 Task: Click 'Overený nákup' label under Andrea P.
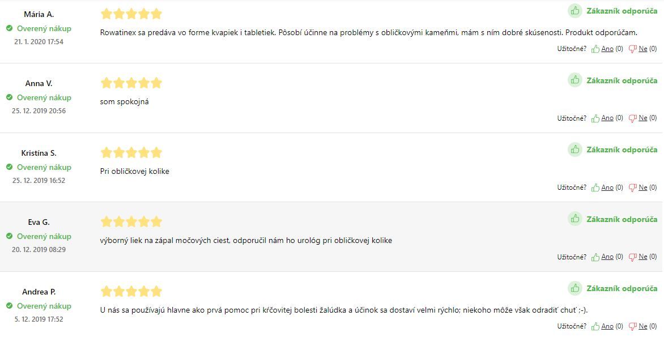coord(44,306)
